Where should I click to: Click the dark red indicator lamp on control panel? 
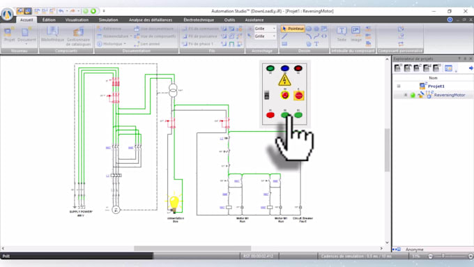[298, 68]
